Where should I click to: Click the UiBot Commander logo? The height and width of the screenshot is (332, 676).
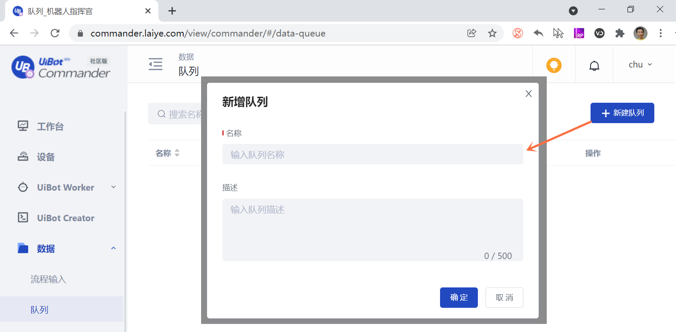(x=61, y=68)
